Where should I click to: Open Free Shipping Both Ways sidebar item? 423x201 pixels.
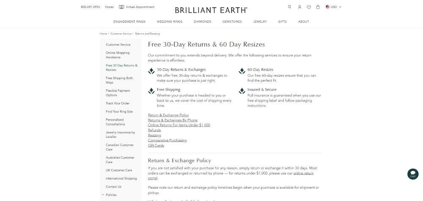pos(119,80)
